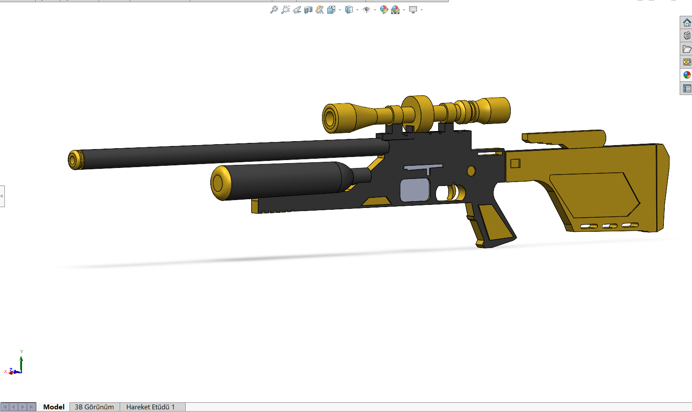Open the Design Library pane

pos(687,36)
